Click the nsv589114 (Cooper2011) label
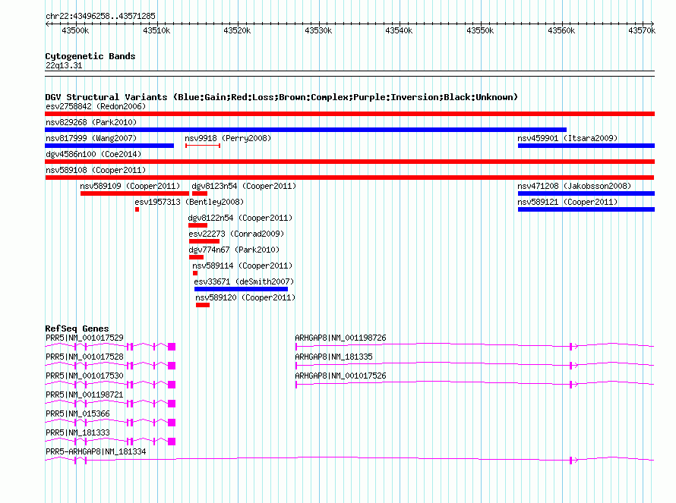676x503 pixels. click(x=242, y=266)
